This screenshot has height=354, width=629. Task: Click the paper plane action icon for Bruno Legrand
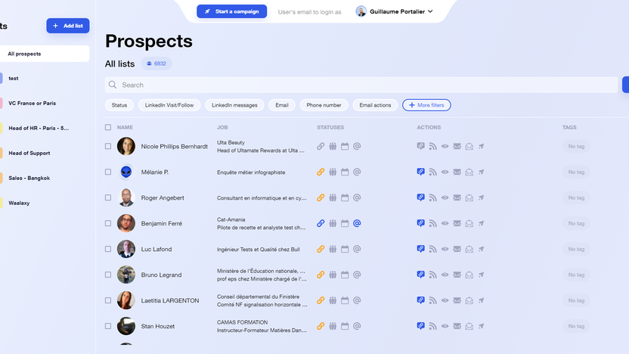coord(481,275)
